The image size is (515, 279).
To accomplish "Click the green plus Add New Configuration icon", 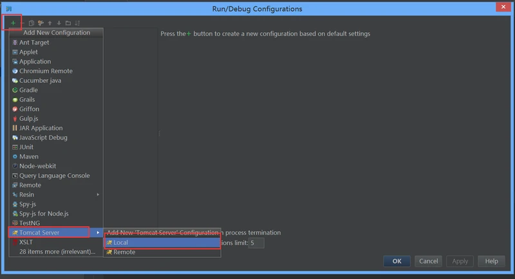I will pyautogui.click(x=13, y=23).
